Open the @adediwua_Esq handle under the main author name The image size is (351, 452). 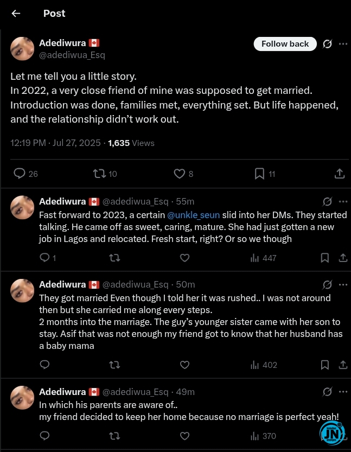pyautogui.click(x=72, y=55)
